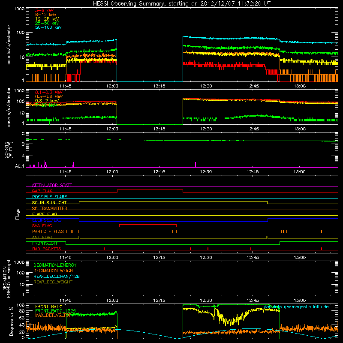Viewport: 343px width, 343px height.
Task: Click the MAX_DET_VS_TOT legend entry
Action: (53, 315)
